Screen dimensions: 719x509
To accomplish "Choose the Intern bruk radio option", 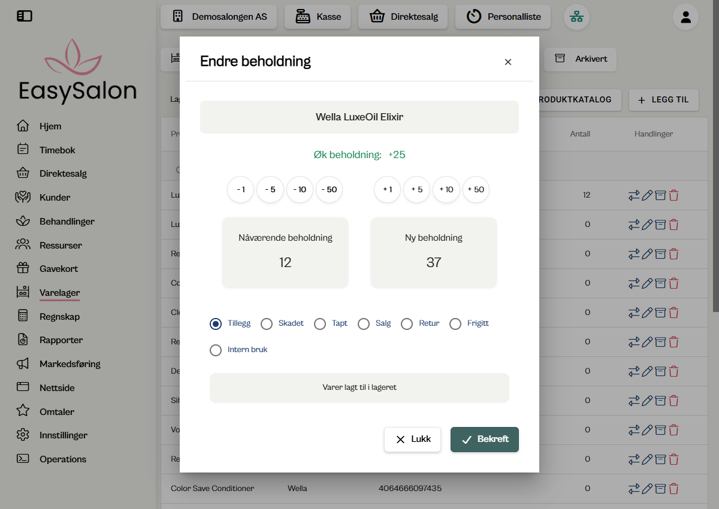I will click(216, 350).
